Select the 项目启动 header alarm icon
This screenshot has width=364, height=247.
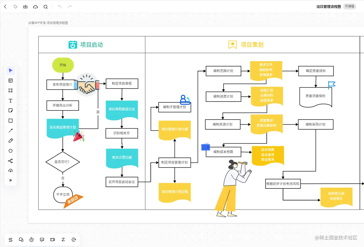[x=73, y=45]
